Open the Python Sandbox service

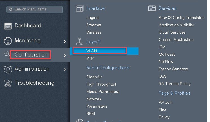[x=173, y=69]
